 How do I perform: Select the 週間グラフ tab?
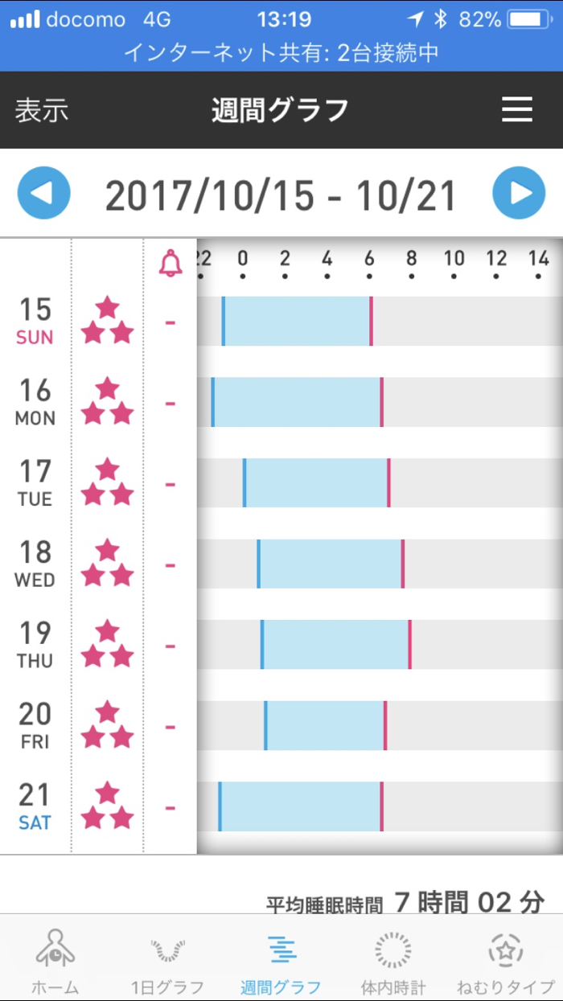point(281,962)
